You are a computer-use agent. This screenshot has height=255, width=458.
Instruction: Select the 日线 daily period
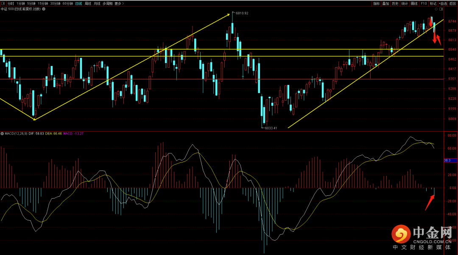pyautogui.click(x=78, y=3)
